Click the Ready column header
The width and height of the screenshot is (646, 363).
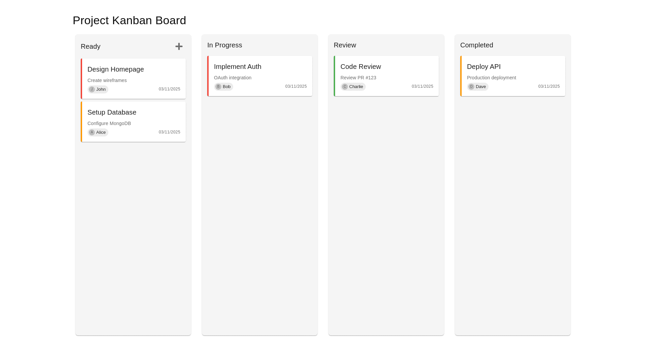pos(91,46)
